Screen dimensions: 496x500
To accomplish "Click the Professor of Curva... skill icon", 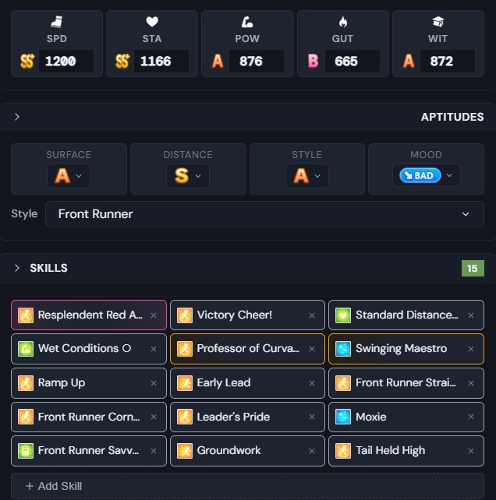I will pos(185,349).
